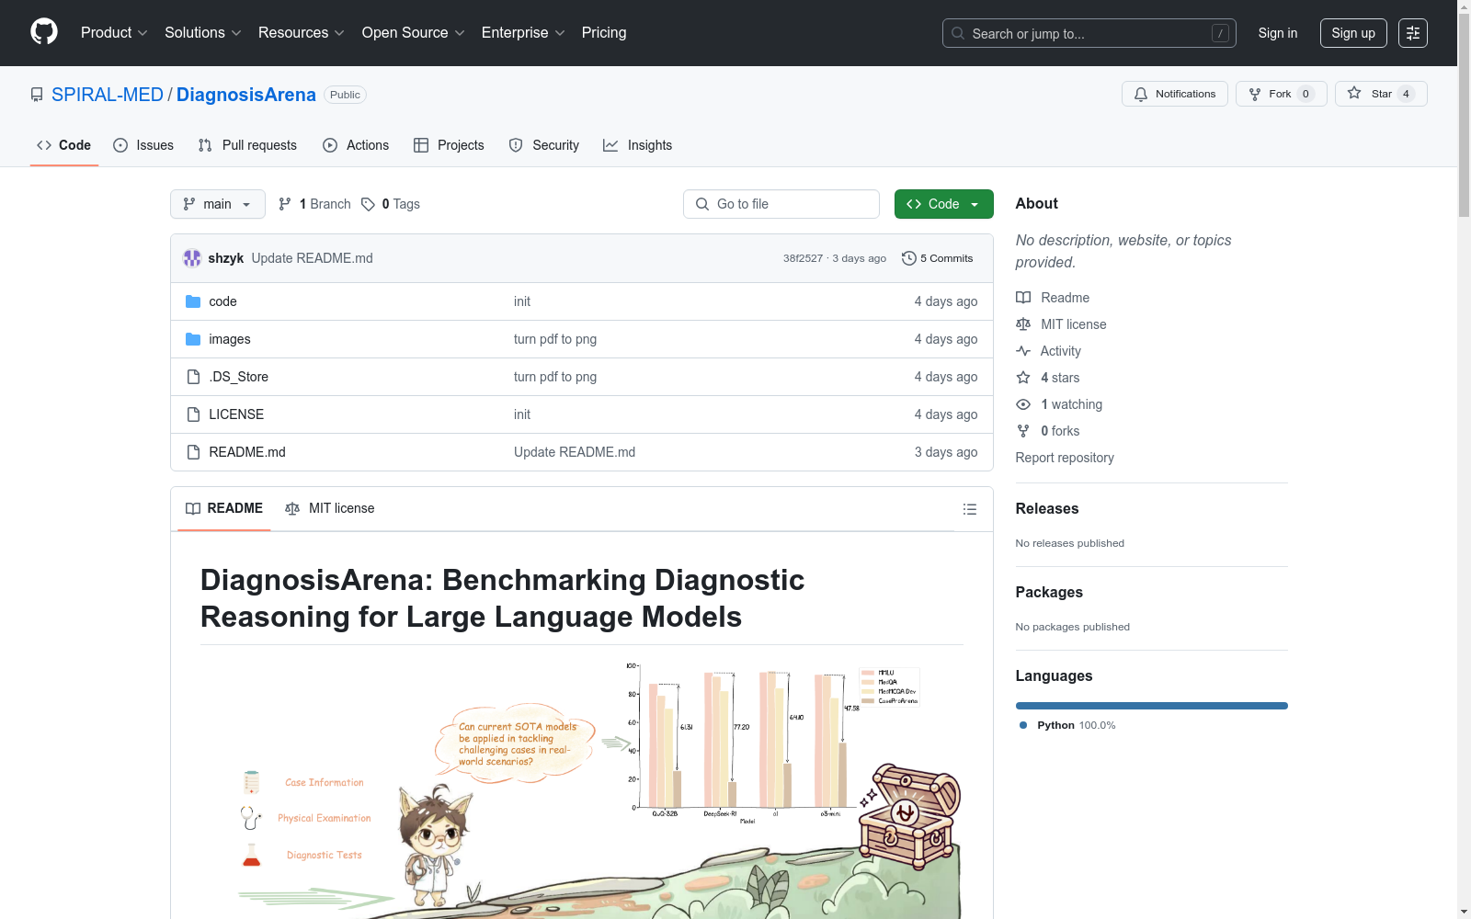Expand the Product menu

[114, 32]
